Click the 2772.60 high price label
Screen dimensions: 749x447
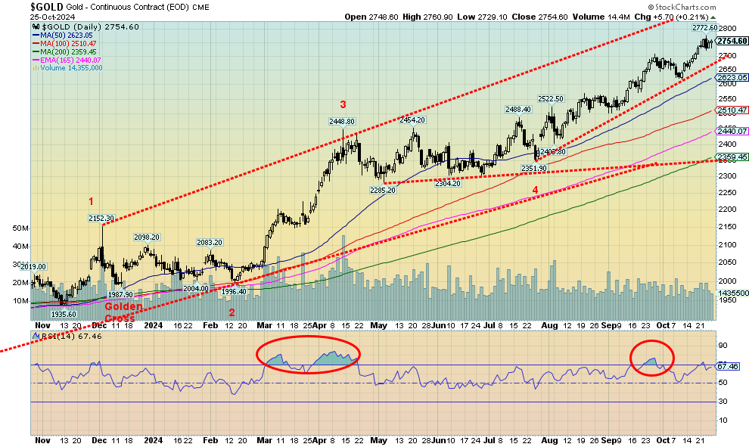tap(704, 27)
